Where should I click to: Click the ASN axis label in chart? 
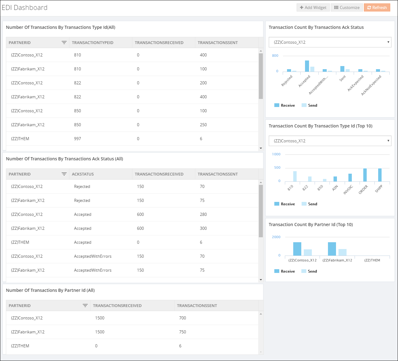pos(335,188)
